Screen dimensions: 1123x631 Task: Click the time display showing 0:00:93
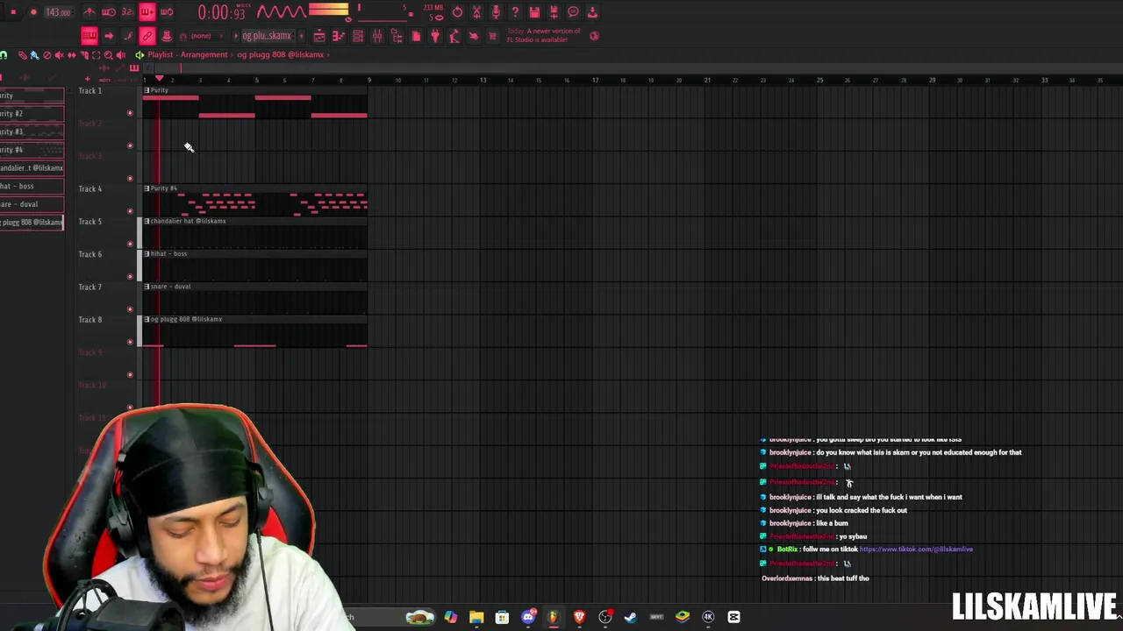coord(221,12)
